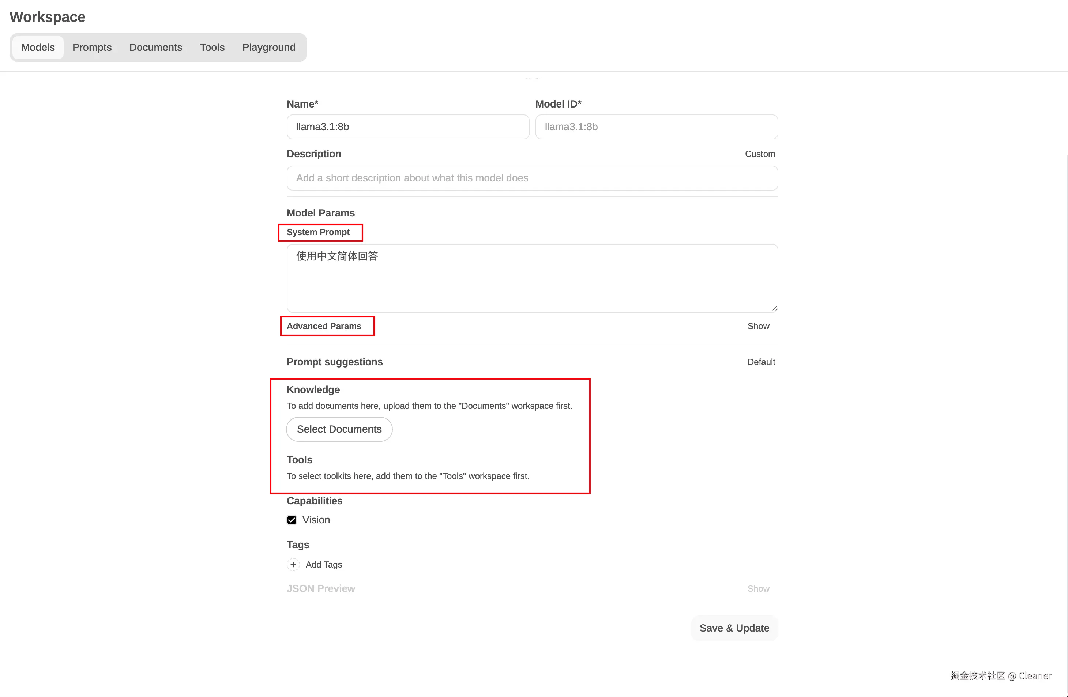
Task: Click the Select Documents button
Action: point(339,429)
